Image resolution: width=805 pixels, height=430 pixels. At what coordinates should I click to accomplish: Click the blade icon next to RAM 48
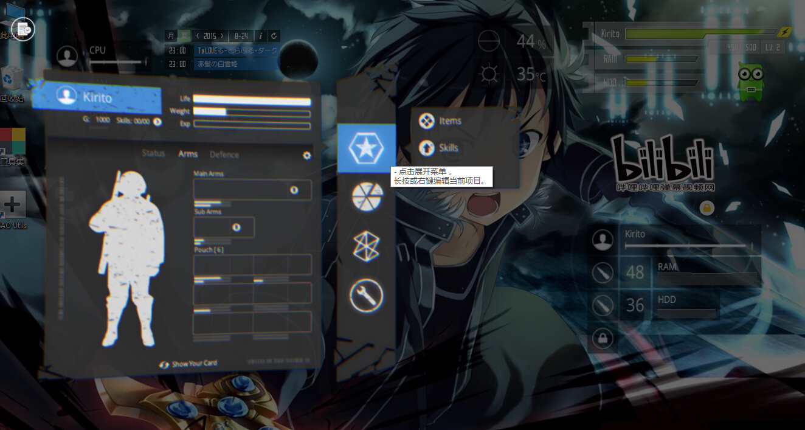[603, 272]
